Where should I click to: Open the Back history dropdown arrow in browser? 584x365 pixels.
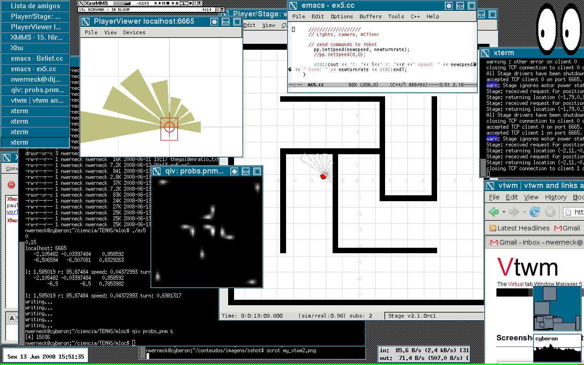click(504, 212)
